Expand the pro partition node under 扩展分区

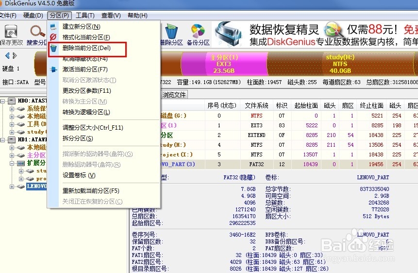[21, 179]
